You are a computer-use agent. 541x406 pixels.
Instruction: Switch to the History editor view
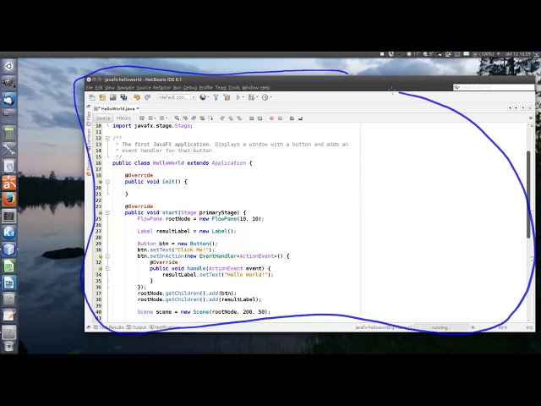[x=123, y=118]
